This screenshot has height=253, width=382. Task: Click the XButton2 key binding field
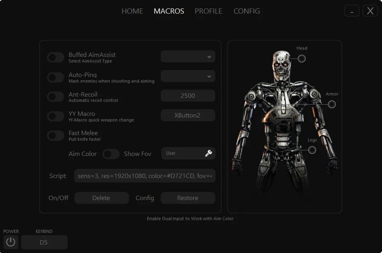[188, 115]
